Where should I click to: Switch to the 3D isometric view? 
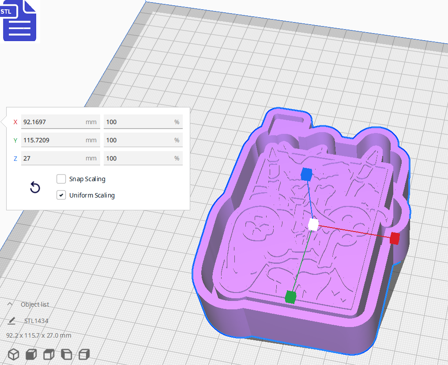[13, 354]
